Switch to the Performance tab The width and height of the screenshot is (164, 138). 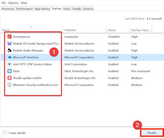[25, 9]
